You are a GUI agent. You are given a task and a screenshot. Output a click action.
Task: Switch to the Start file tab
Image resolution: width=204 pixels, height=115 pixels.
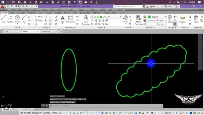[7, 31]
